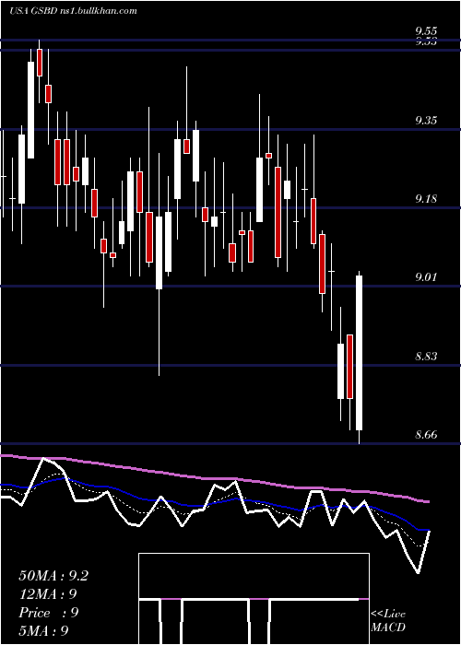The width and height of the screenshot is (461, 645).
Task: Click the MACD histogram box
Action: [x=254, y=599]
